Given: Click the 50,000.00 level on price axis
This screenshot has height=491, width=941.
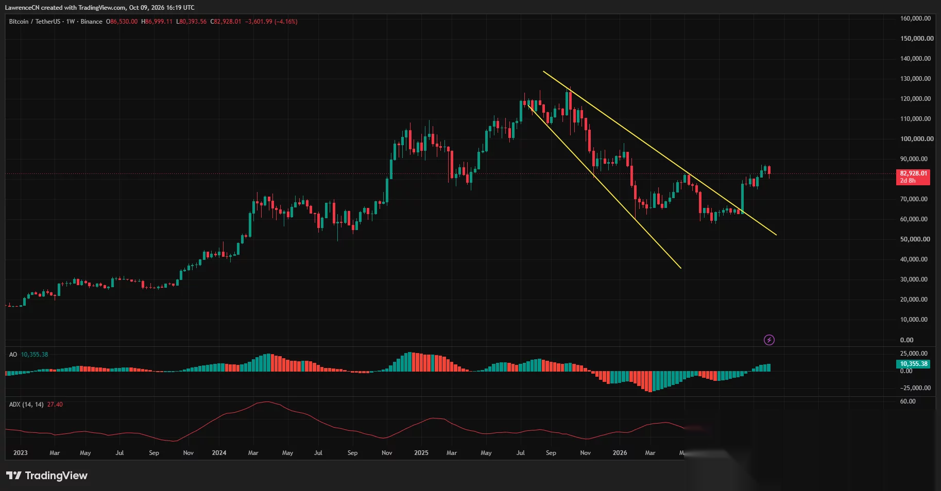Looking at the screenshot, I should (x=915, y=239).
